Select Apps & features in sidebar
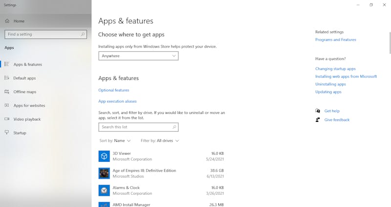This screenshot has height=207, width=391. [x=45, y=64]
